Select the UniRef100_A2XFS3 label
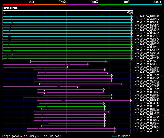Screen dimensions: 164x138 coord(147,59)
